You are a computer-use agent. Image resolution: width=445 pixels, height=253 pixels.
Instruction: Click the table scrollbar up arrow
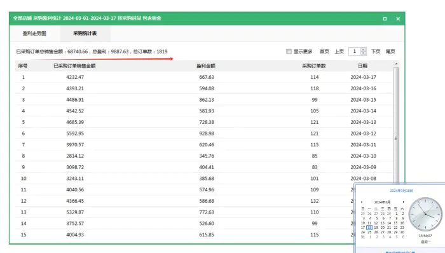396,64
